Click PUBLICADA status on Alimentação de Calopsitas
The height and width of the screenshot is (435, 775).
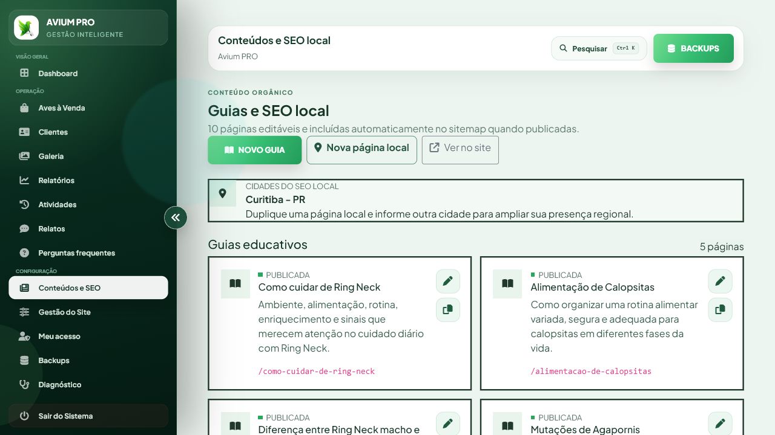[x=560, y=275]
